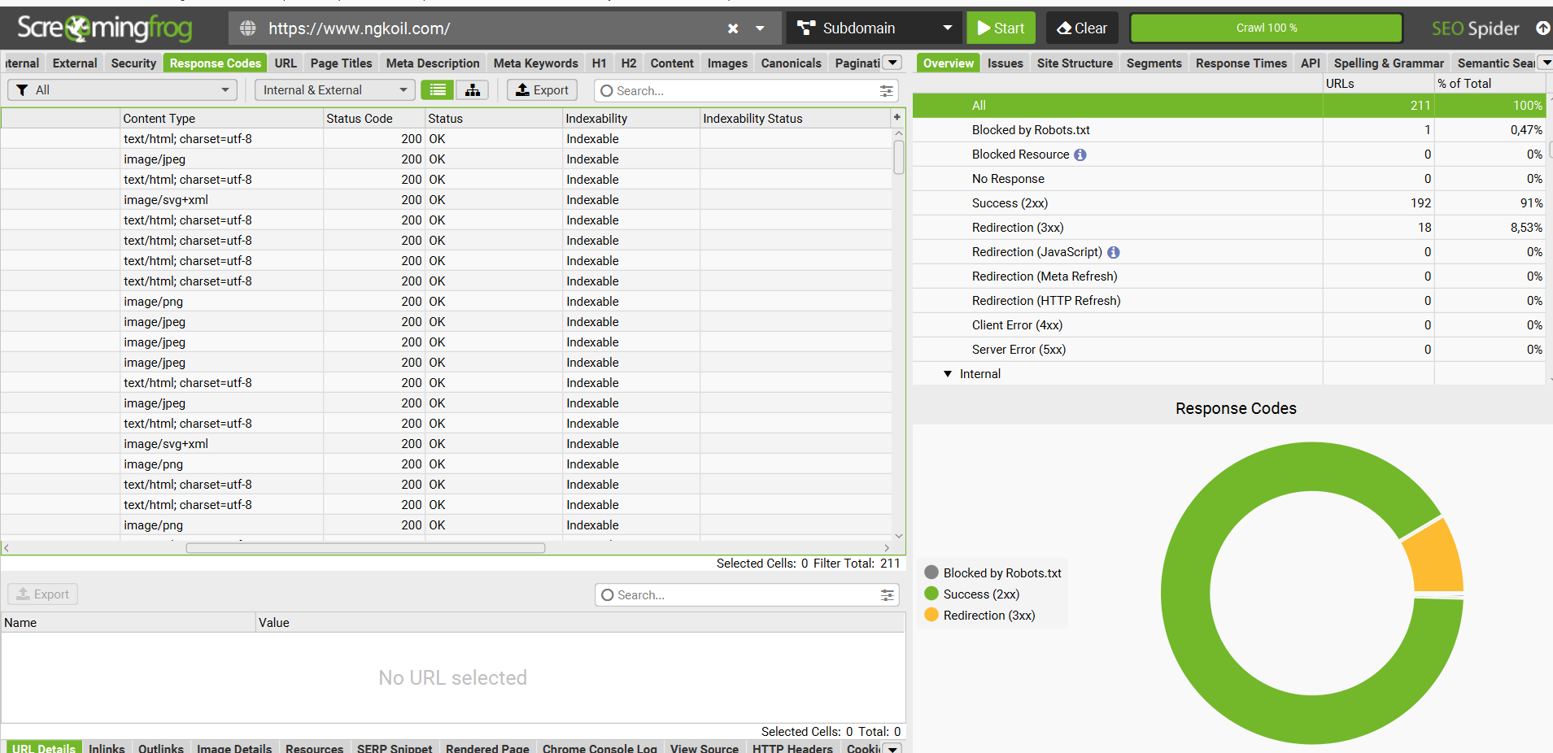The width and height of the screenshot is (1553, 753).
Task: Open the Subdomain crawl mode dropdown
Action: coord(874,28)
